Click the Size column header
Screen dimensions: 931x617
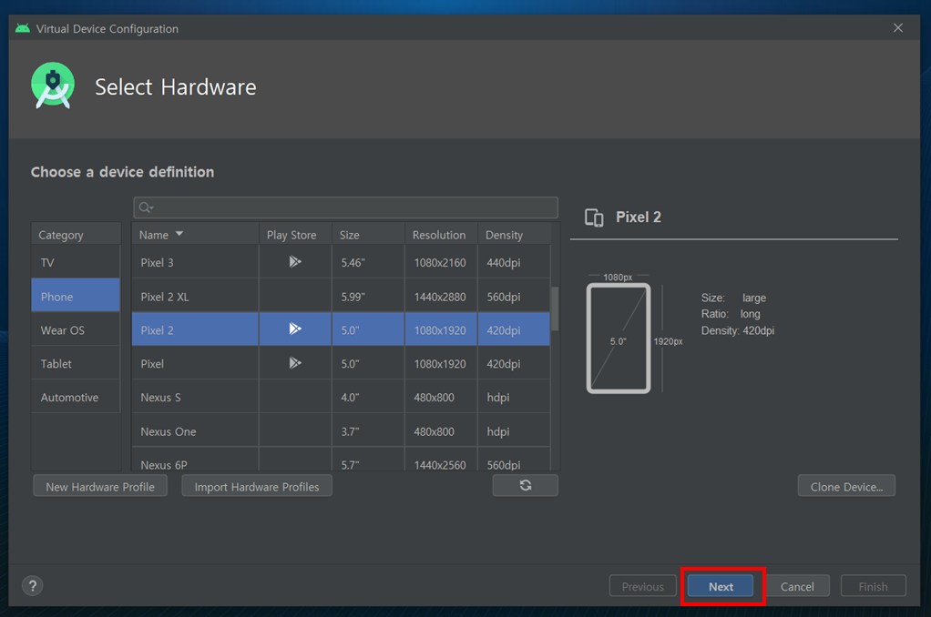[368, 235]
